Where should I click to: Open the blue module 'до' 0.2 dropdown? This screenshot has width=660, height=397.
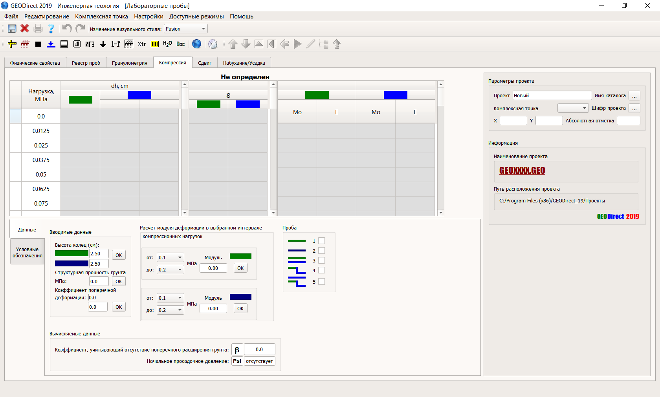tap(170, 310)
